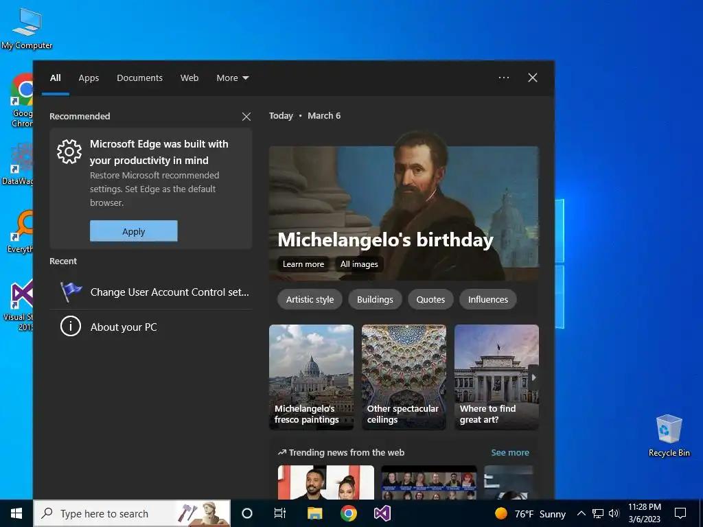Open Other spectacular ceilings card

point(404,377)
